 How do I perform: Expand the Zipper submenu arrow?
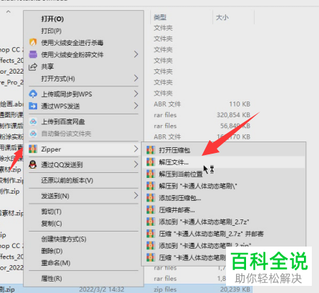(x=136, y=149)
